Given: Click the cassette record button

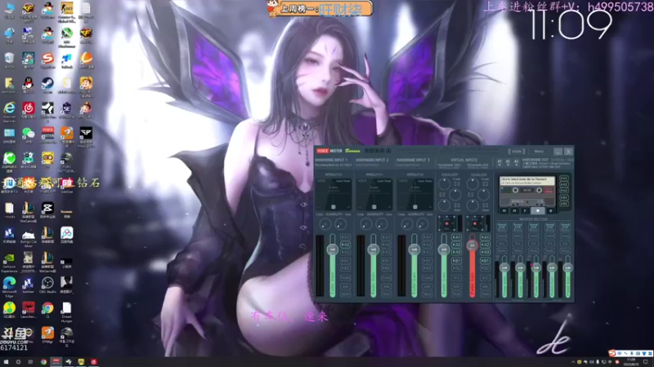Looking at the screenshot, I should 550,210.
